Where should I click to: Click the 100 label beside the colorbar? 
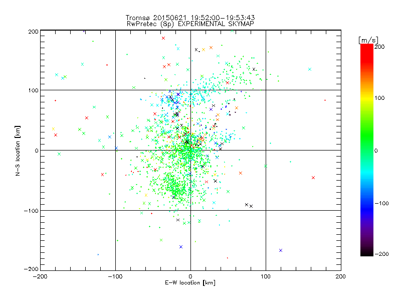[x=379, y=98]
